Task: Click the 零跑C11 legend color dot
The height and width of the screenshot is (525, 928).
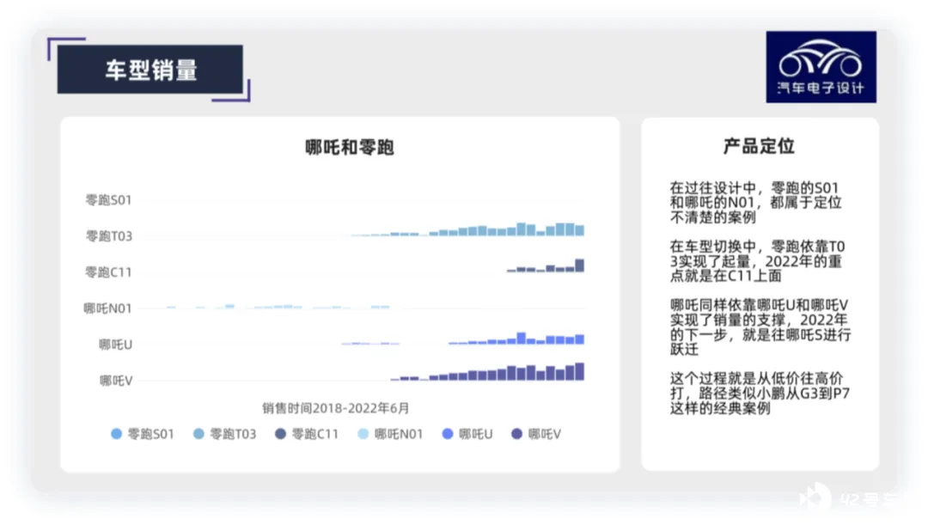Action: pyautogui.click(x=280, y=434)
